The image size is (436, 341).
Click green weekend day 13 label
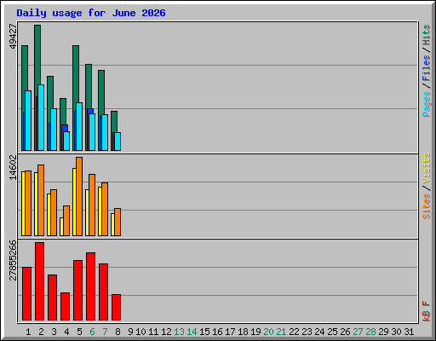pos(179,332)
